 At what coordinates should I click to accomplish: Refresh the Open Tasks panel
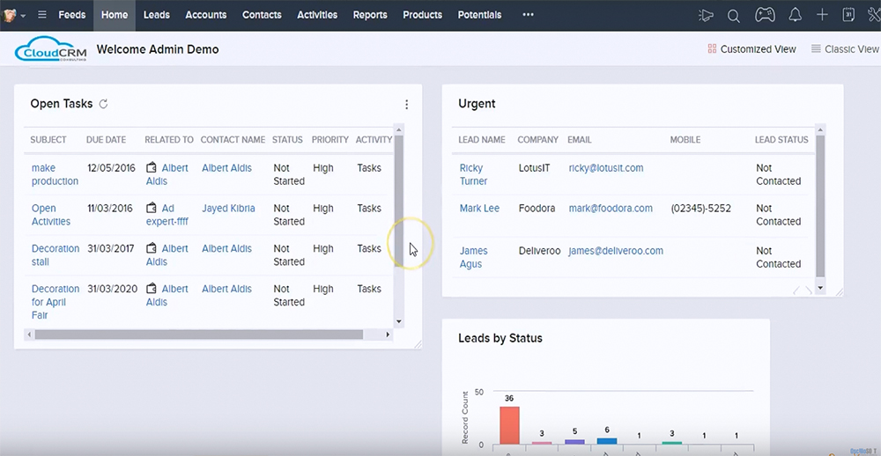coord(103,104)
